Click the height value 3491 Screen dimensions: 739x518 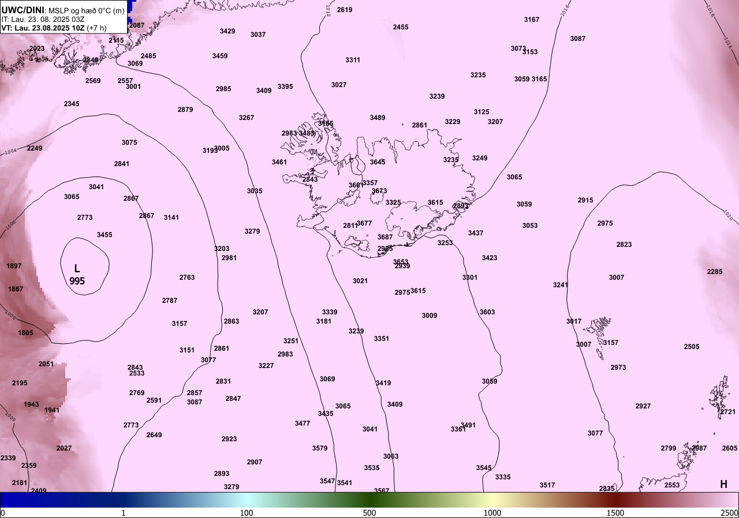tap(468, 425)
